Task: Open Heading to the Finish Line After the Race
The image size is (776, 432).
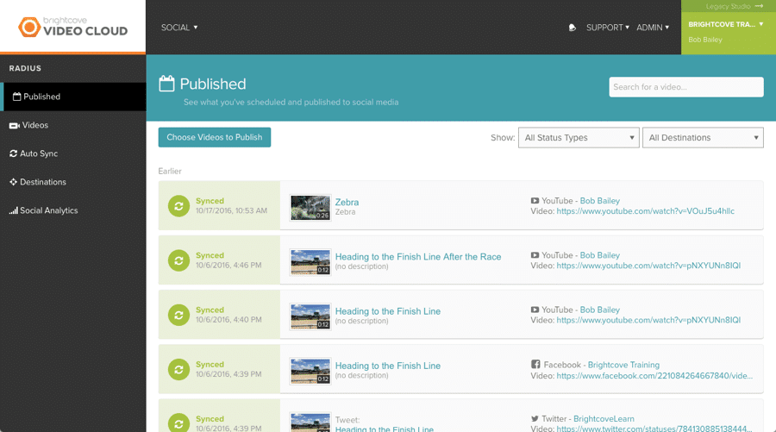Action: (418, 256)
